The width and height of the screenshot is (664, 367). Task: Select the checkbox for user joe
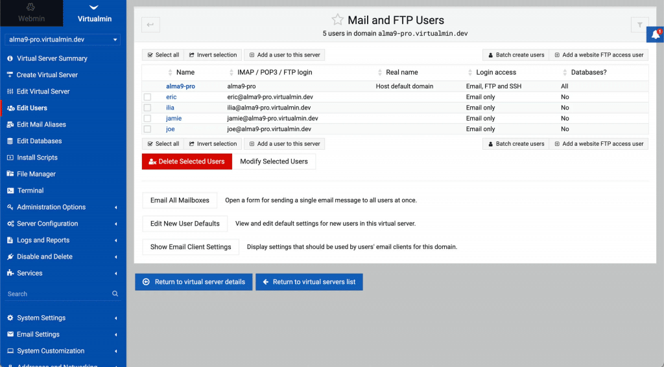(147, 129)
